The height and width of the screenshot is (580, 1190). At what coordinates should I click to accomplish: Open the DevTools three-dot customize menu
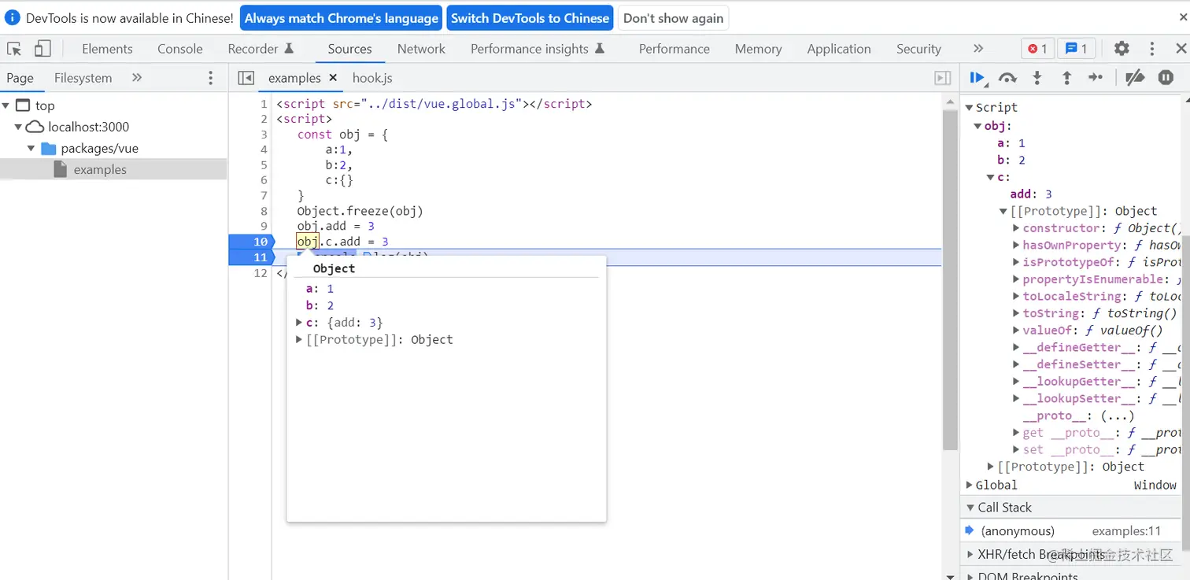pyautogui.click(x=1152, y=49)
